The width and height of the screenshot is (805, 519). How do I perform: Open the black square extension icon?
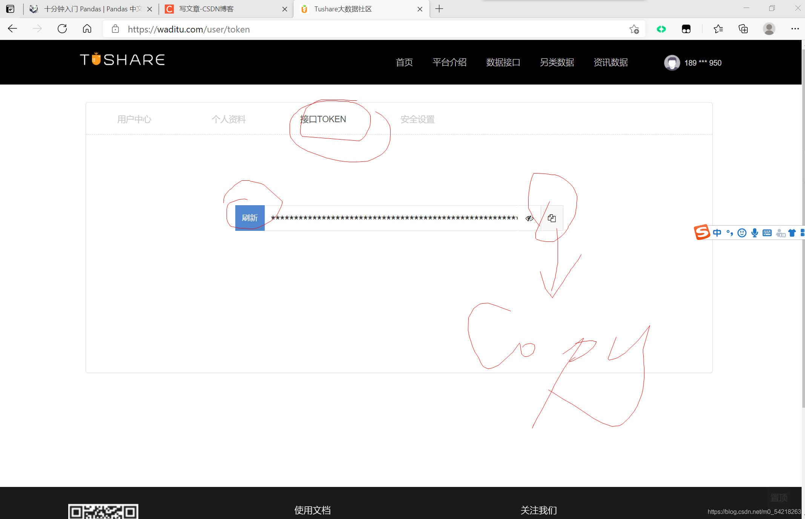(686, 29)
